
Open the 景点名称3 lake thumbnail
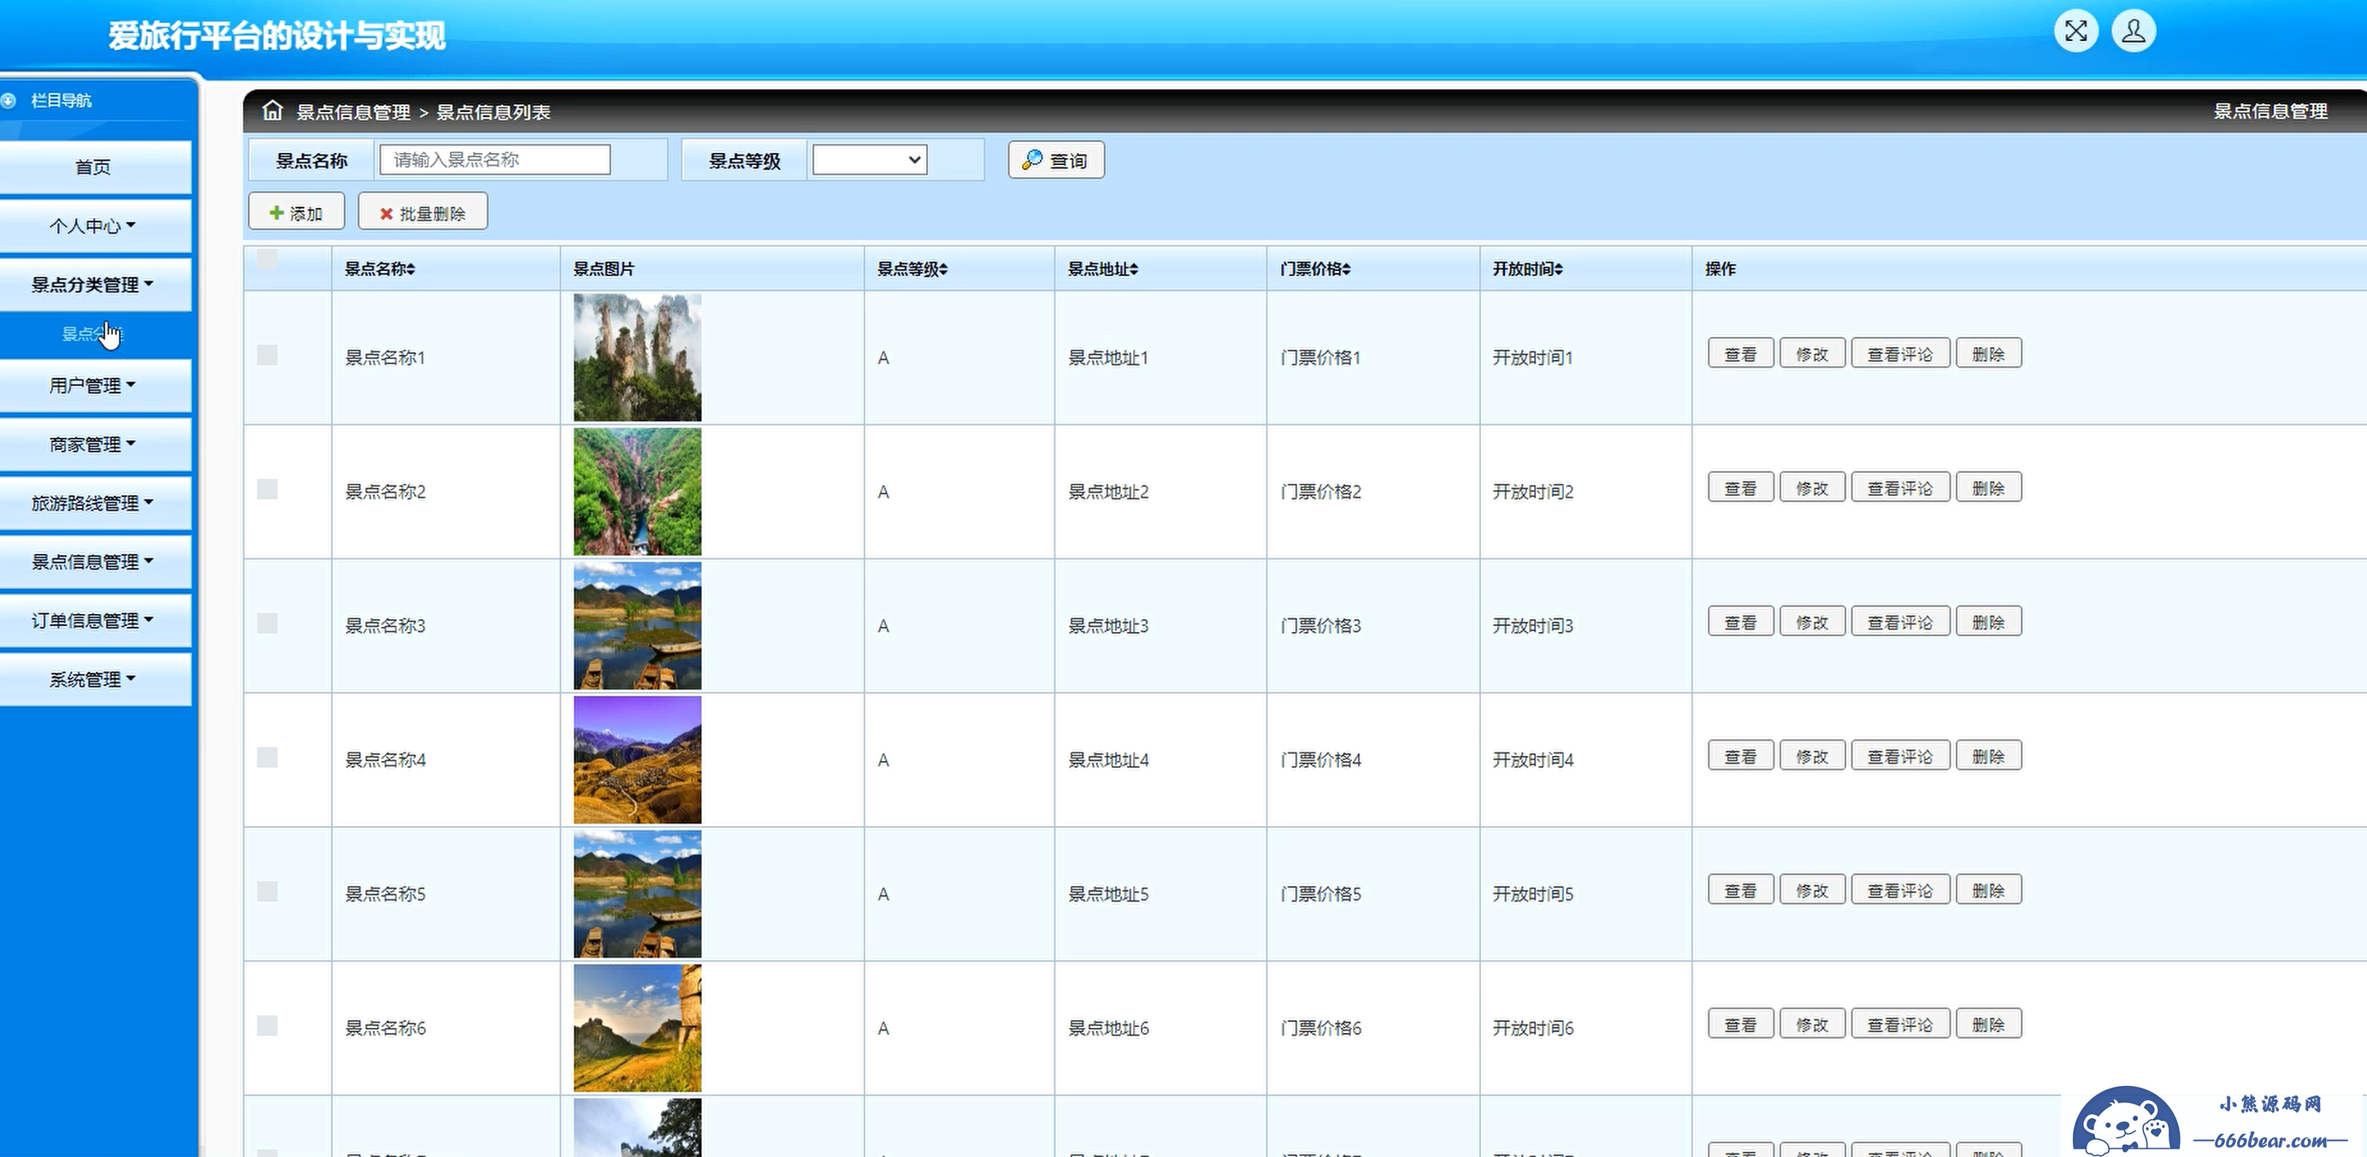(x=637, y=626)
